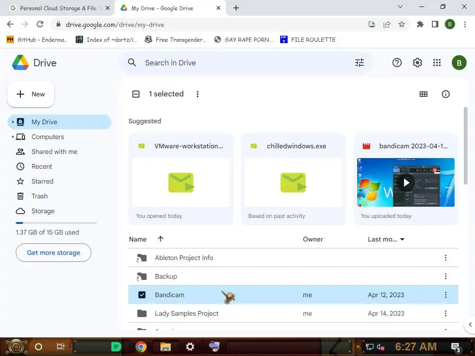The image size is (475, 356).
Task: Sort by Name column header
Action: tap(137, 239)
